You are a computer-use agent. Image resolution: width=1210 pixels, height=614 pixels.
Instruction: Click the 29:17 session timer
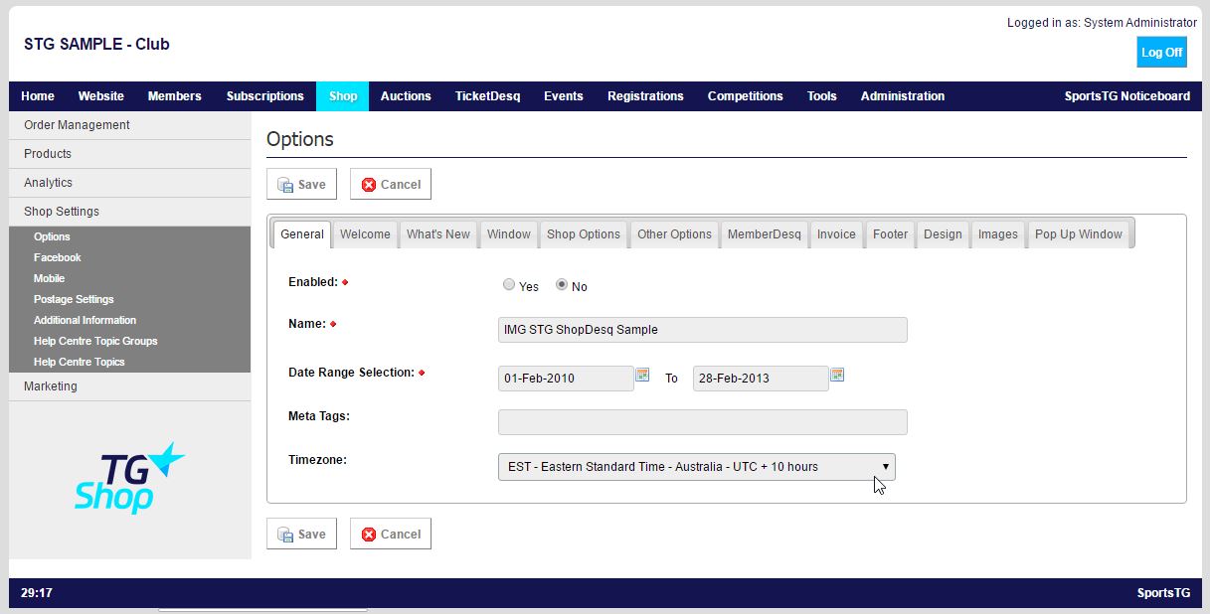click(37, 593)
